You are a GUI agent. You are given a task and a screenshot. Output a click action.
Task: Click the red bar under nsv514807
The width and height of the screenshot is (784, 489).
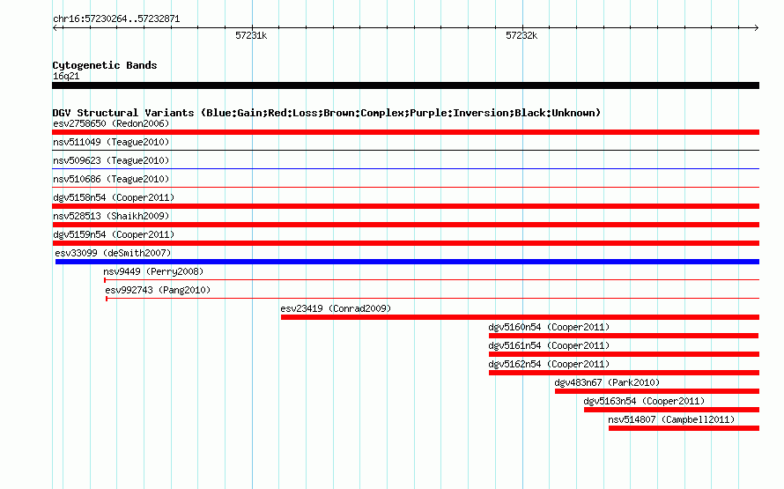684,428
